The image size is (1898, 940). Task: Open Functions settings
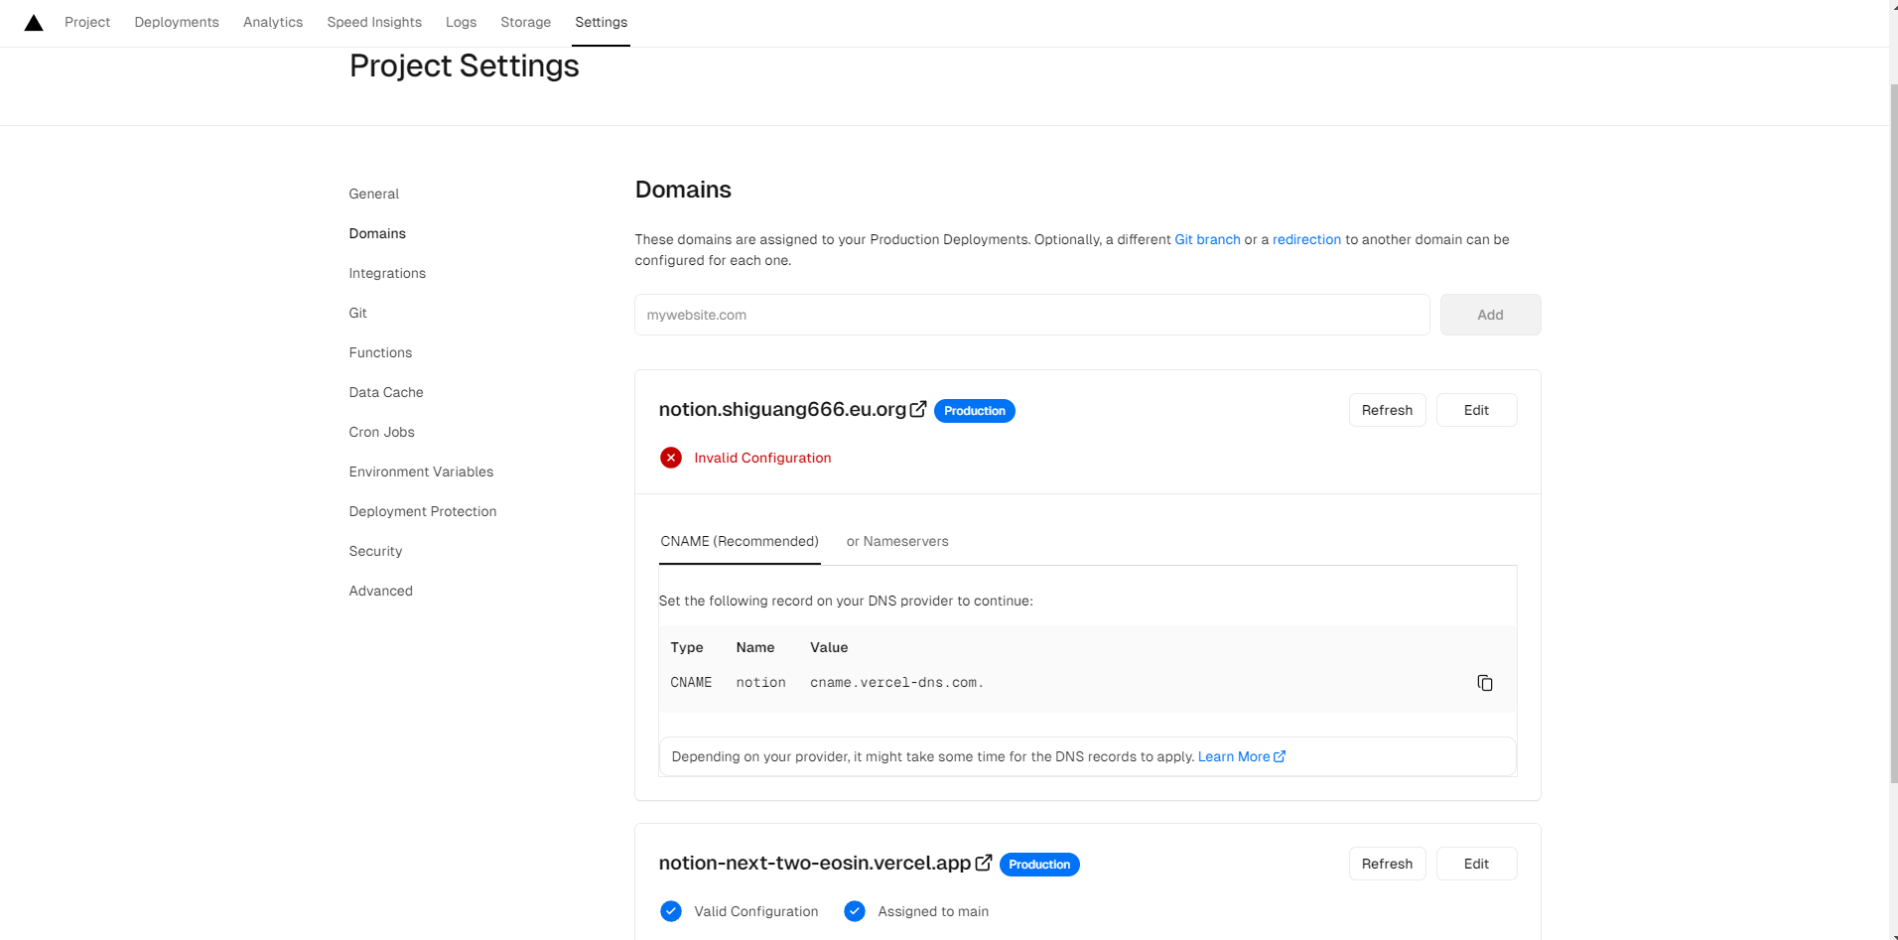[380, 352]
